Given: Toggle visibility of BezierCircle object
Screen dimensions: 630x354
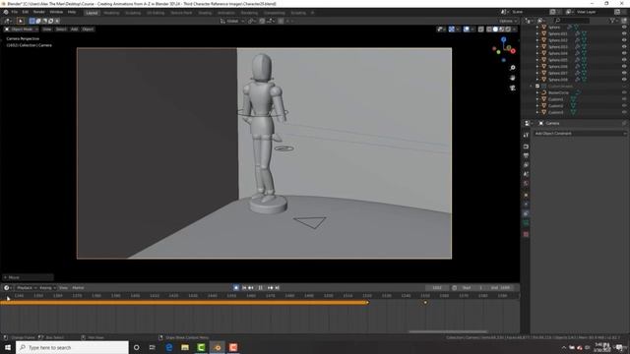Looking at the screenshot, I should 624,92.
